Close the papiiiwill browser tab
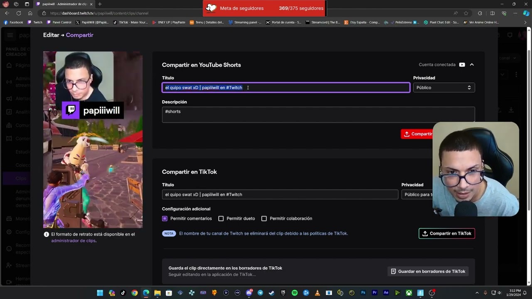The image size is (532, 299). coord(91,4)
